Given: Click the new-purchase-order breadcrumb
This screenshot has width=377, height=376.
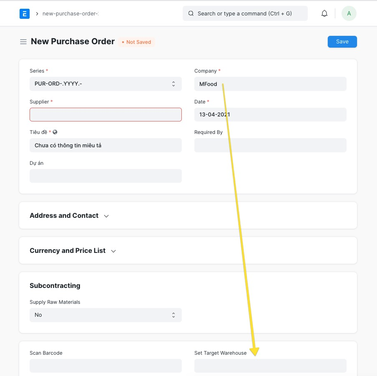Looking at the screenshot, I should [x=70, y=13].
